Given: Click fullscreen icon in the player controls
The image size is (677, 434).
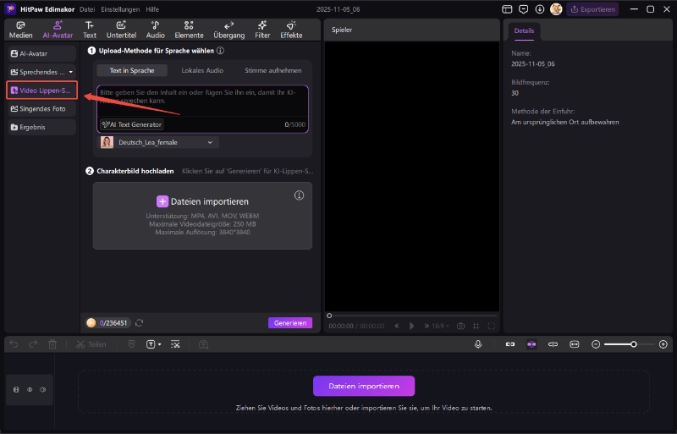Looking at the screenshot, I should 492,326.
